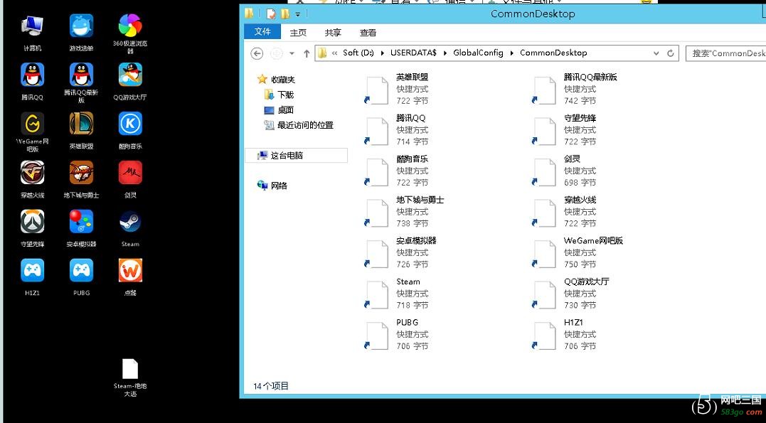Select the H1Z1 desktop icon
Screen dimensions: 766x423
pyautogui.click(x=32, y=277)
